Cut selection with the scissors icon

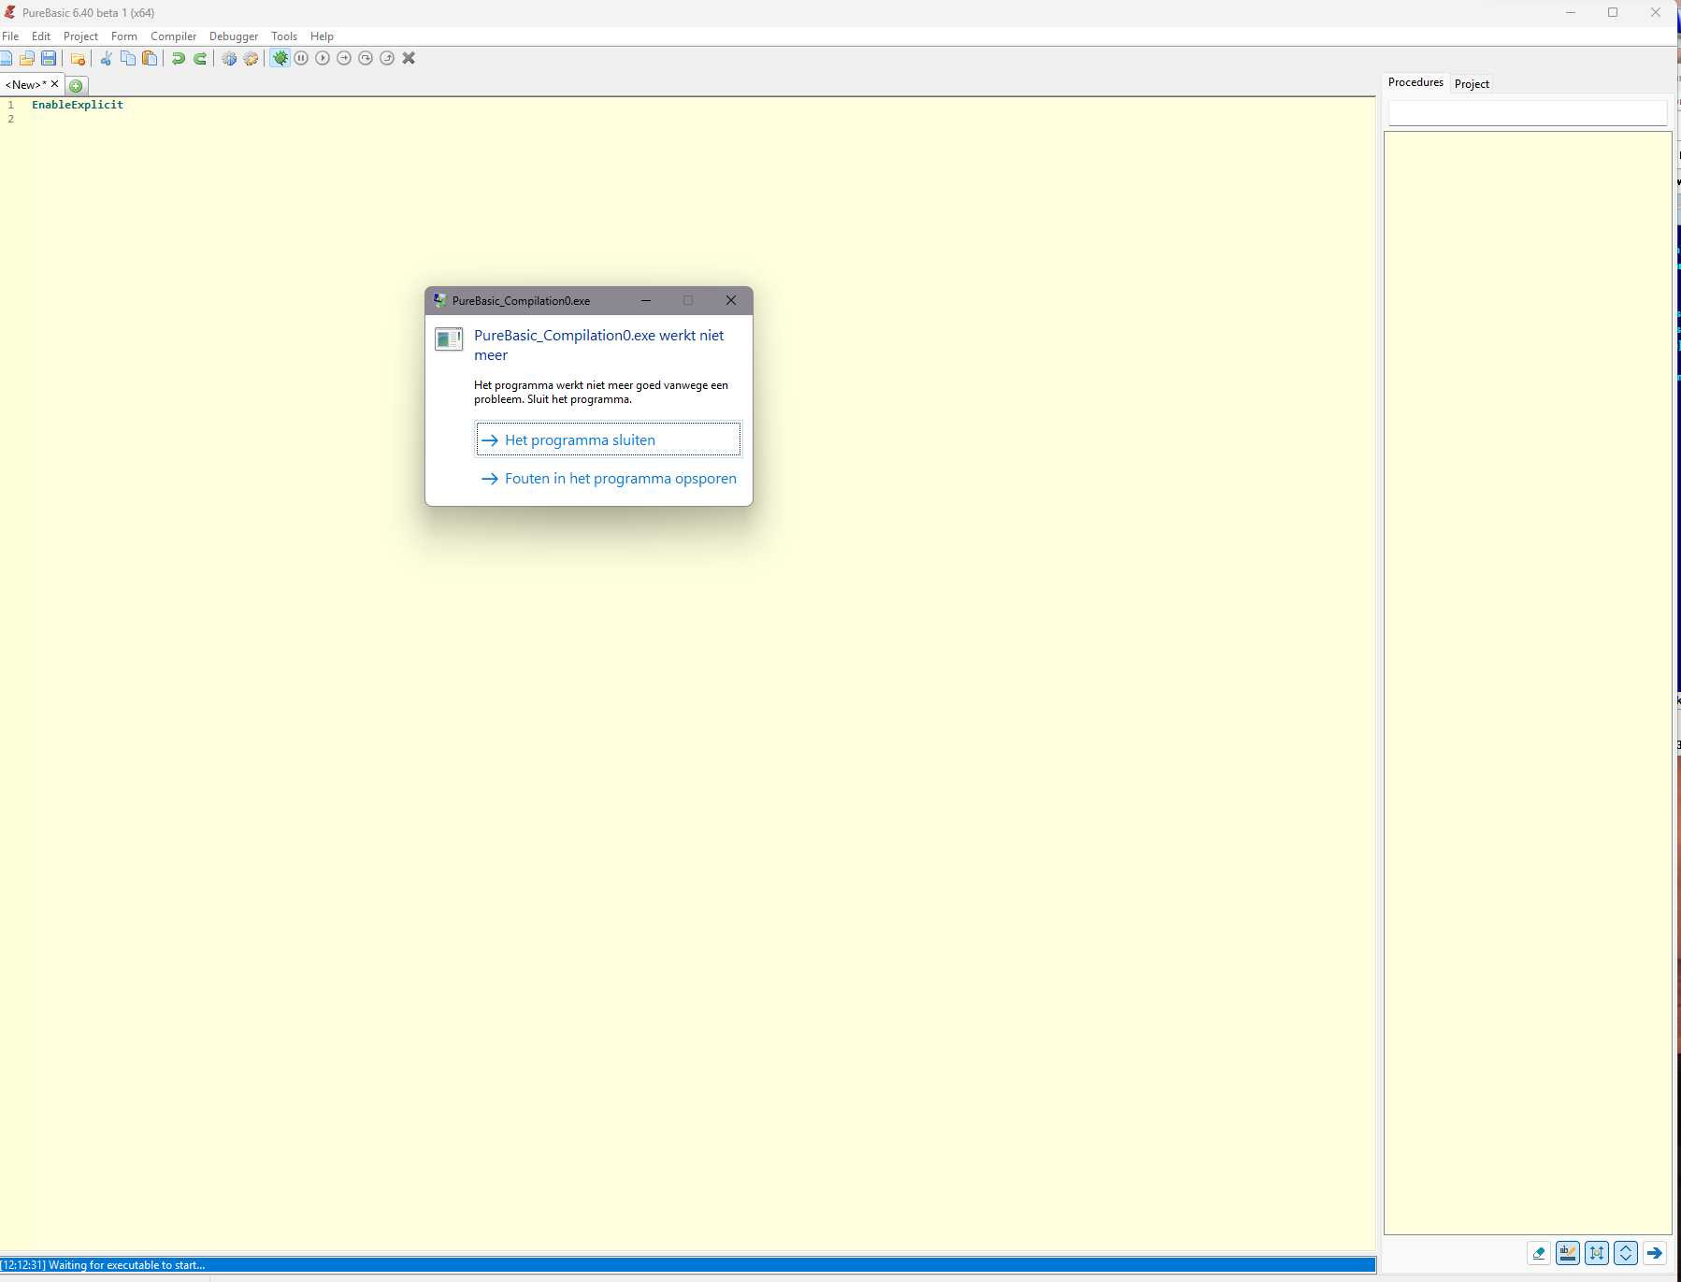point(107,58)
